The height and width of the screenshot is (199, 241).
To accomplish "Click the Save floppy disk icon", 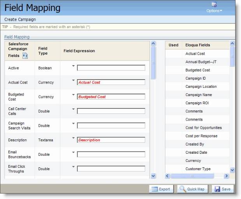I will coord(217,189).
